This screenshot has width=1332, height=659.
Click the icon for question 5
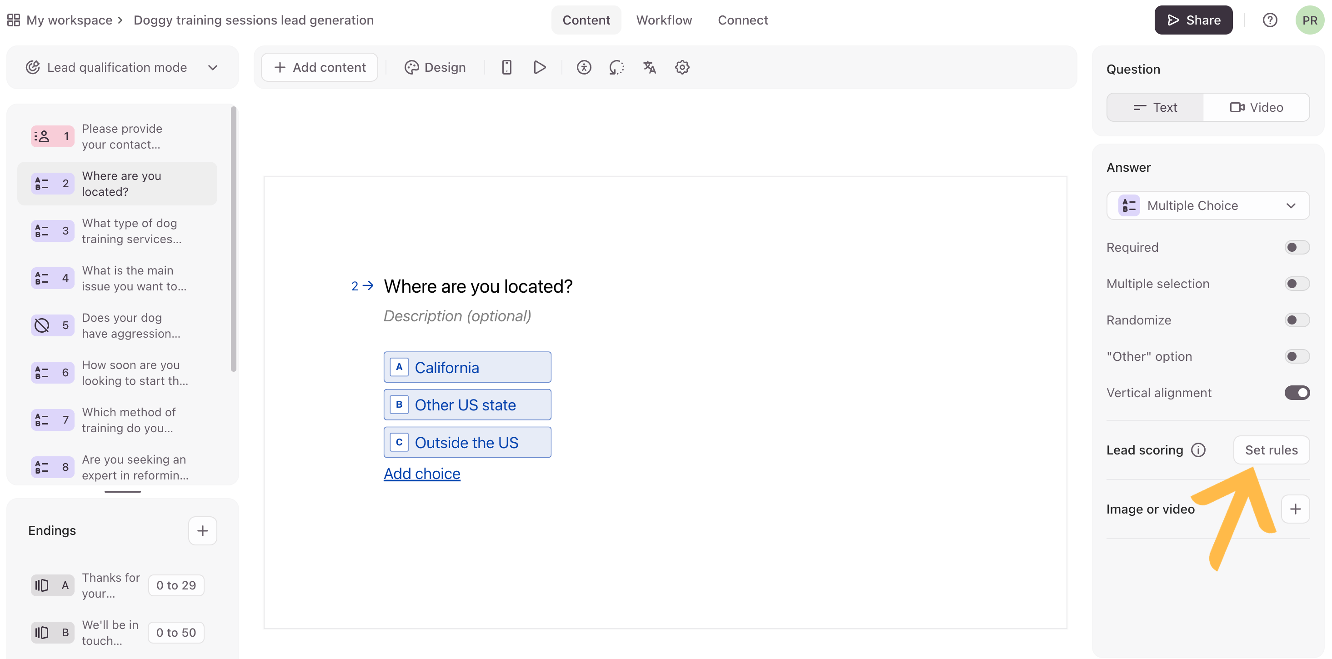click(x=42, y=325)
